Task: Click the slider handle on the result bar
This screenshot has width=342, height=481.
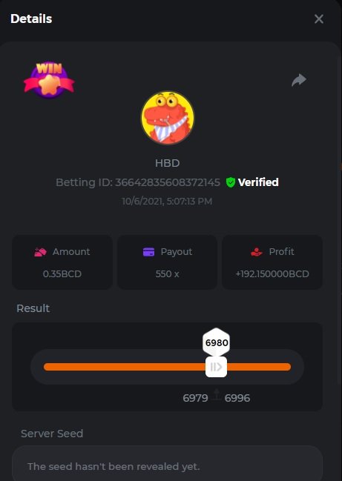Action: tap(216, 367)
